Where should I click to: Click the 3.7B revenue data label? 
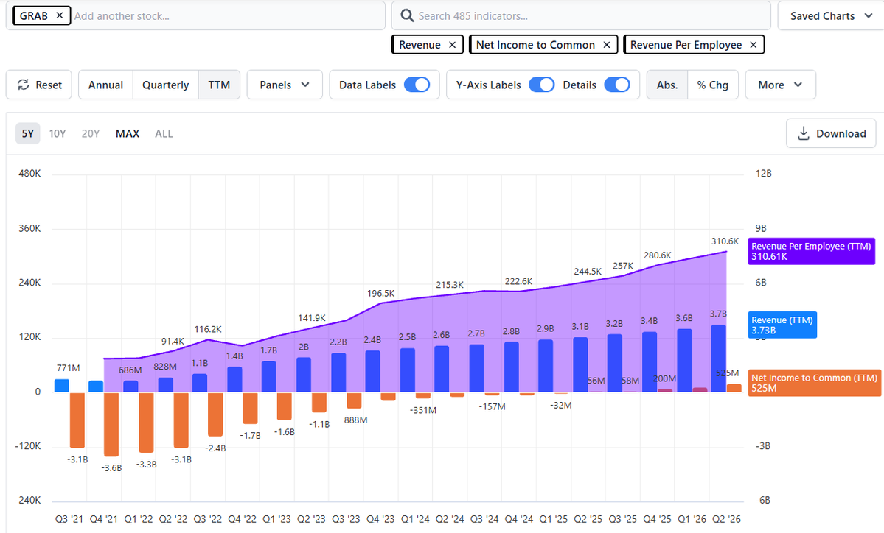click(718, 314)
